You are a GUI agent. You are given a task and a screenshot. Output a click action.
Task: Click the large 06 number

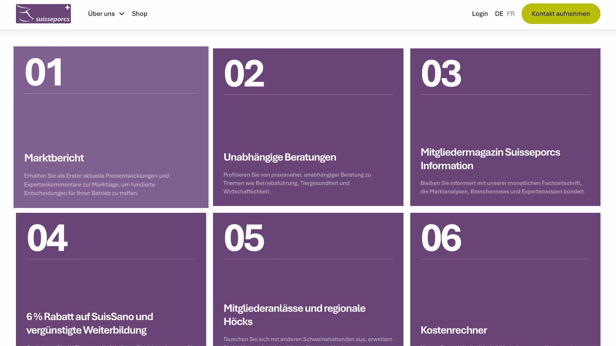[441, 238]
